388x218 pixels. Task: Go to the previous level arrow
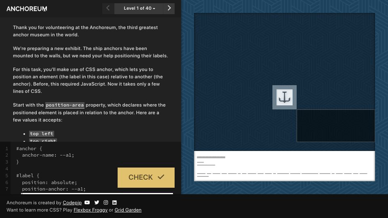[x=108, y=8]
